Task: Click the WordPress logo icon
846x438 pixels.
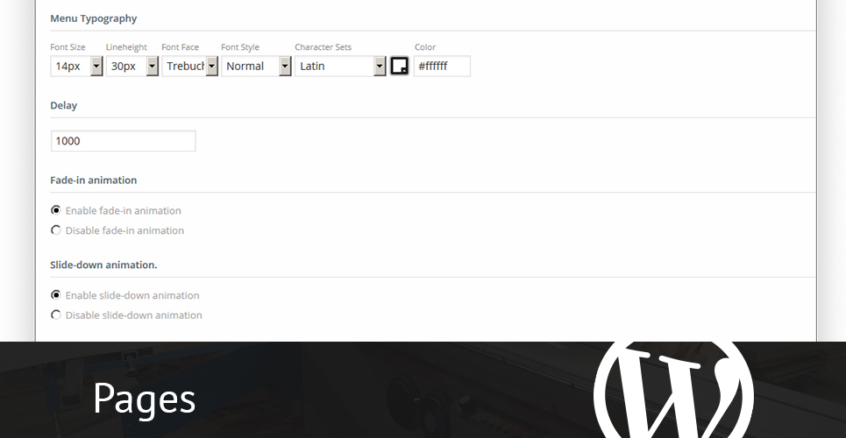Action: pyautogui.click(x=673, y=390)
